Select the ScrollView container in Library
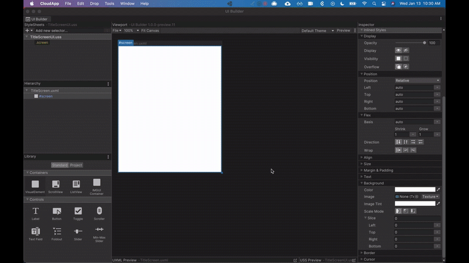Screen dimensions: 469x263 [x=56, y=185]
